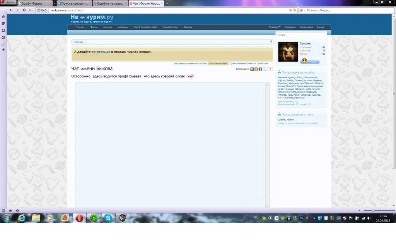The height and width of the screenshot is (244, 396).
Task: Launch Internet Explorer from taskbar
Action: (22, 218)
